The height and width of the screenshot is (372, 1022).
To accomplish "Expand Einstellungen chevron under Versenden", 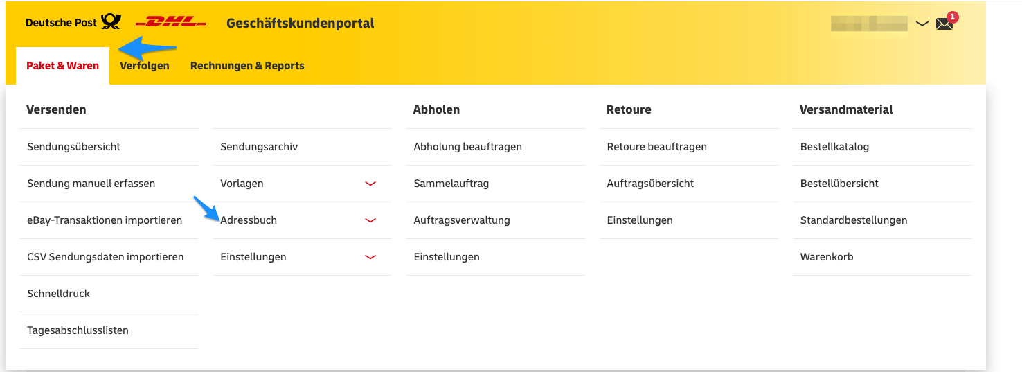I will [370, 257].
